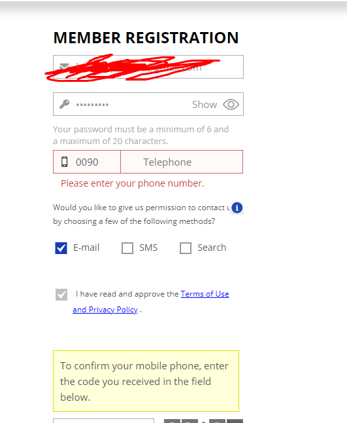The width and height of the screenshot is (347, 423).
Task: Uncheck the E-mail contact checkbox
Action: [x=61, y=248]
